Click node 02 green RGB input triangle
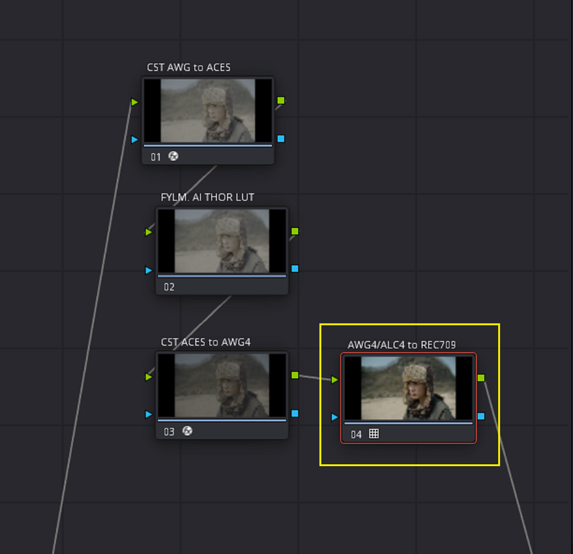The image size is (573, 554). (148, 232)
